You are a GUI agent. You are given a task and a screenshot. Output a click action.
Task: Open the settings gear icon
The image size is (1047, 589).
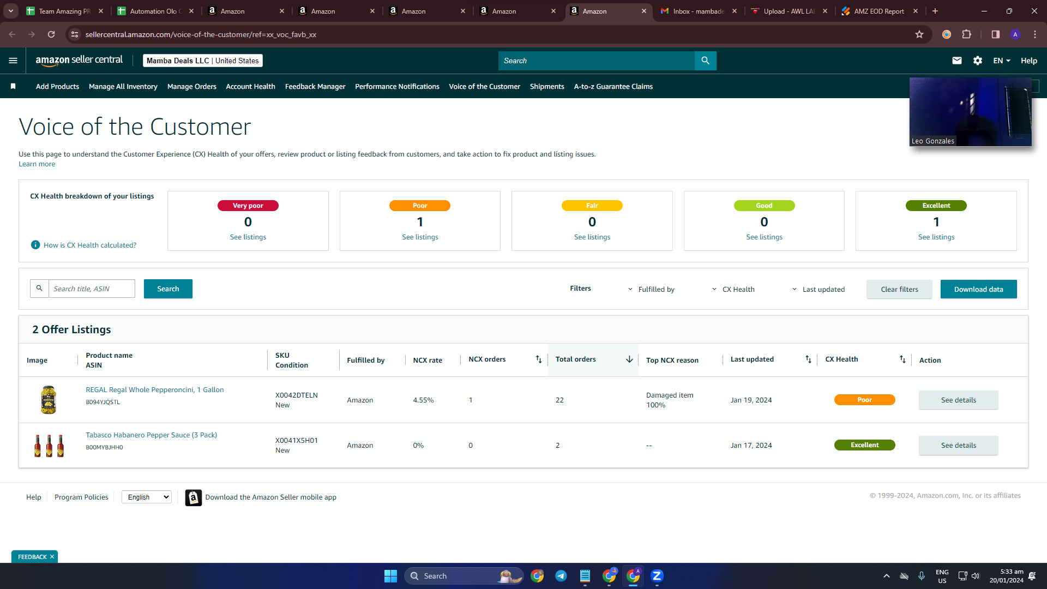click(x=978, y=61)
